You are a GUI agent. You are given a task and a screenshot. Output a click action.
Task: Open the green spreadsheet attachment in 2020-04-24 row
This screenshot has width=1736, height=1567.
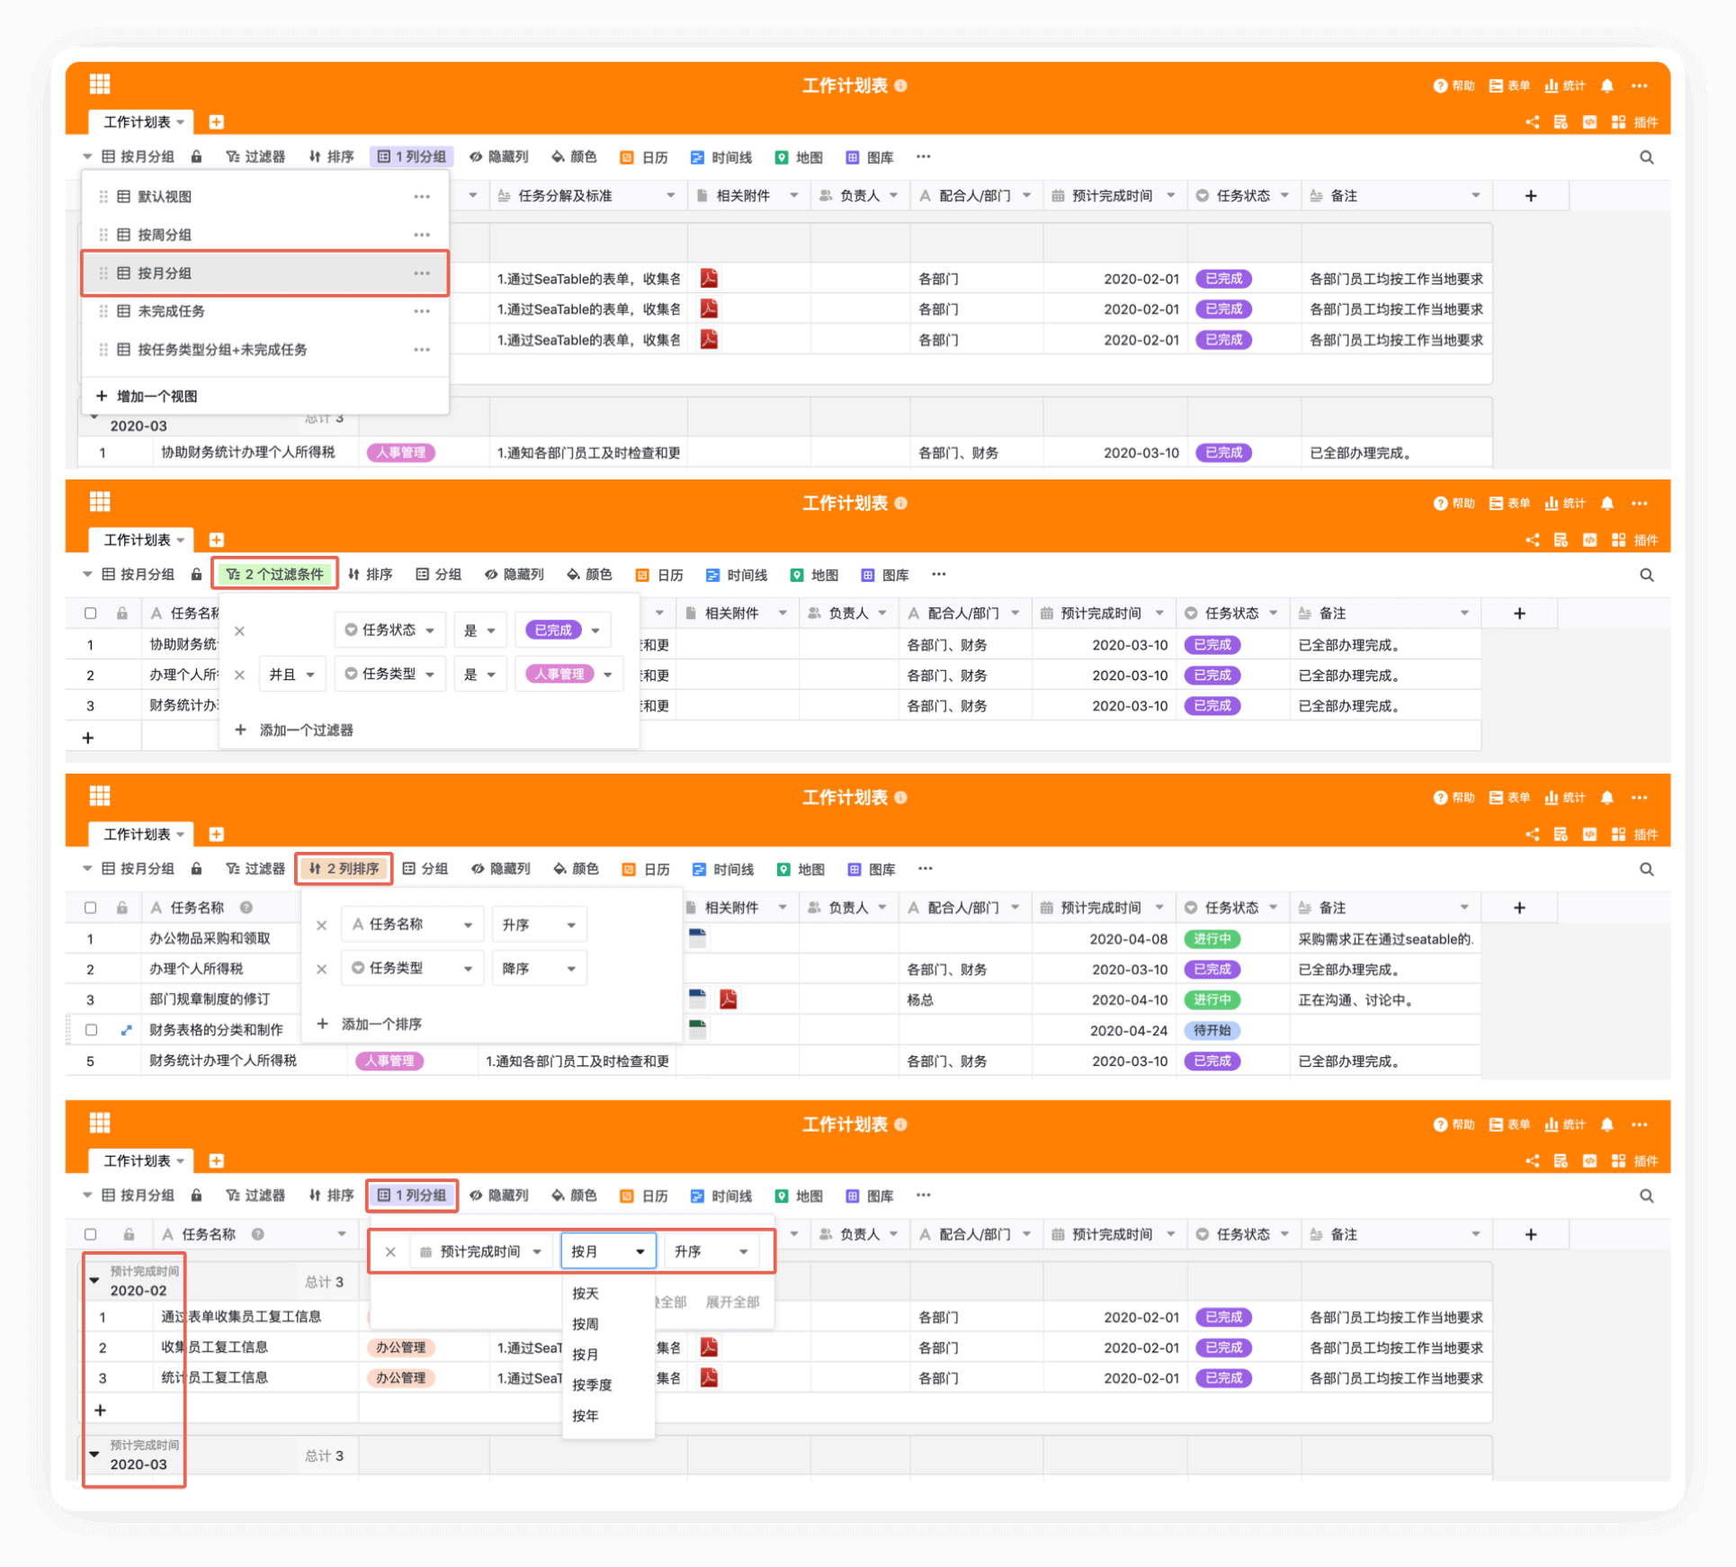tap(697, 1029)
